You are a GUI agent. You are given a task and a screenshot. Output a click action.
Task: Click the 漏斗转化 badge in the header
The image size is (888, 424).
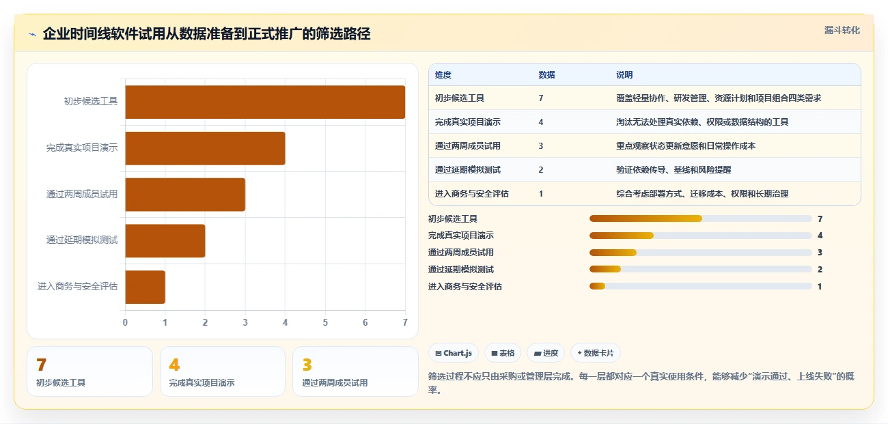(x=842, y=30)
